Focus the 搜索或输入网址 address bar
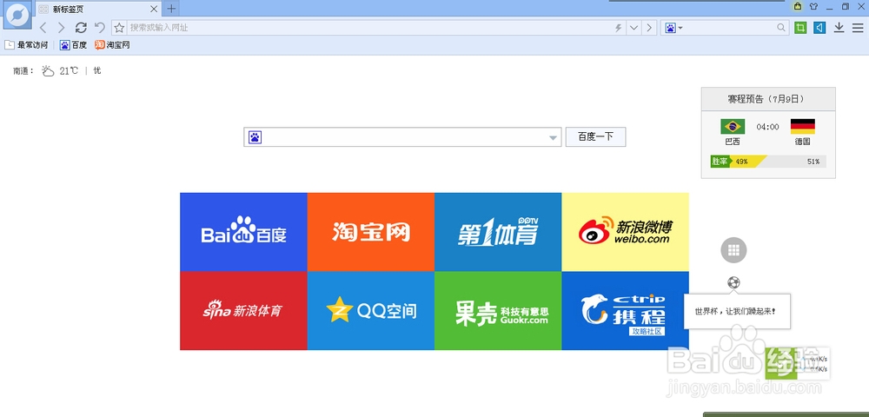Viewport: 869px width, 417px height. pyautogui.click(x=368, y=28)
